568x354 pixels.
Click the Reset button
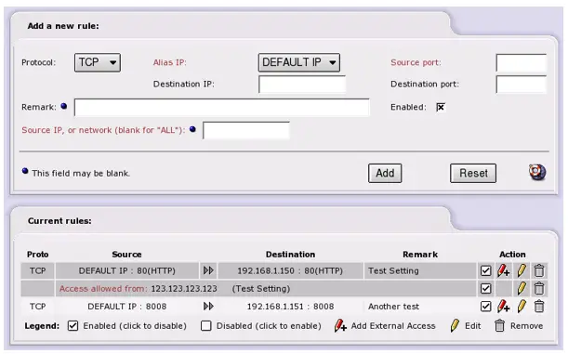(x=473, y=173)
